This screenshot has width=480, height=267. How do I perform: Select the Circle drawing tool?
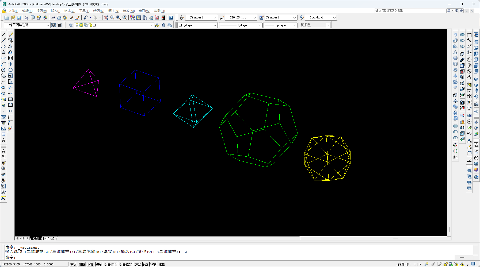point(3,70)
